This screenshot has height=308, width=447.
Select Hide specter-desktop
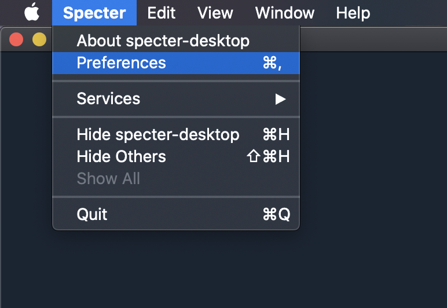(157, 135)
